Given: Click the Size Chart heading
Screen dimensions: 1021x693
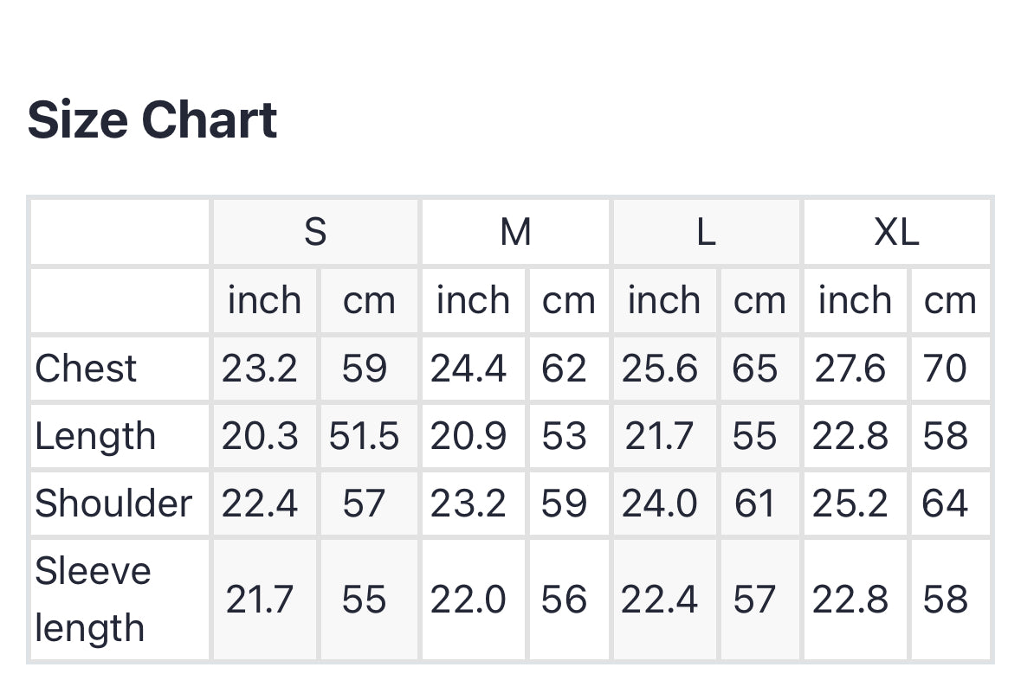Looking at the screenshot, I should pyautogui.click(x=152, y=119).
